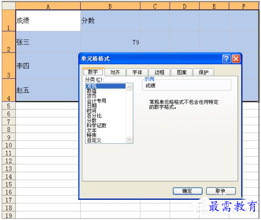Image resolution: width=261 pixels, height=220 pixels.
Task: Select 常规 in the category list
Action: pyautogui.click(x=106, y=86)
